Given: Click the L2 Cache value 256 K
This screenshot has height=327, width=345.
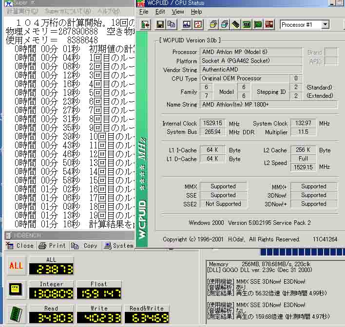Looking at the screenshot, I should 303,150.
